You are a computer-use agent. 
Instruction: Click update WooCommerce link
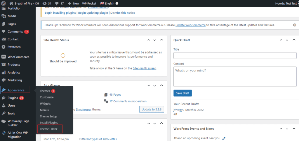[x=190, y=25]
